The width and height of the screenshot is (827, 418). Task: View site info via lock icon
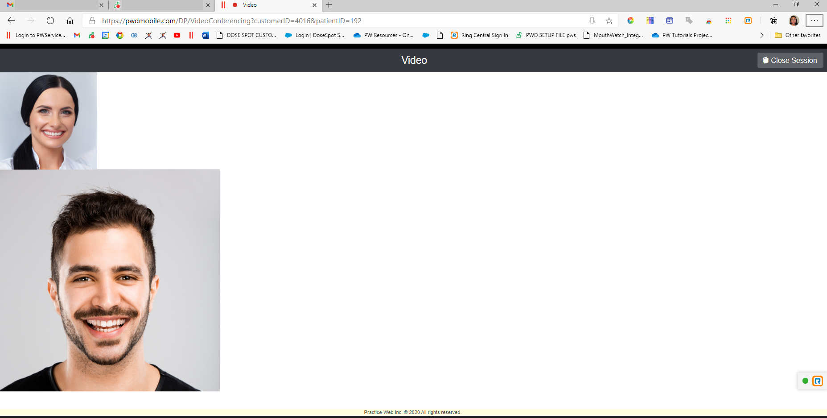pos(92,21)
